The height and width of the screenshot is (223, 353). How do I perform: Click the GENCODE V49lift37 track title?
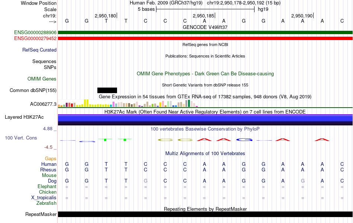(x=205, y=27)
